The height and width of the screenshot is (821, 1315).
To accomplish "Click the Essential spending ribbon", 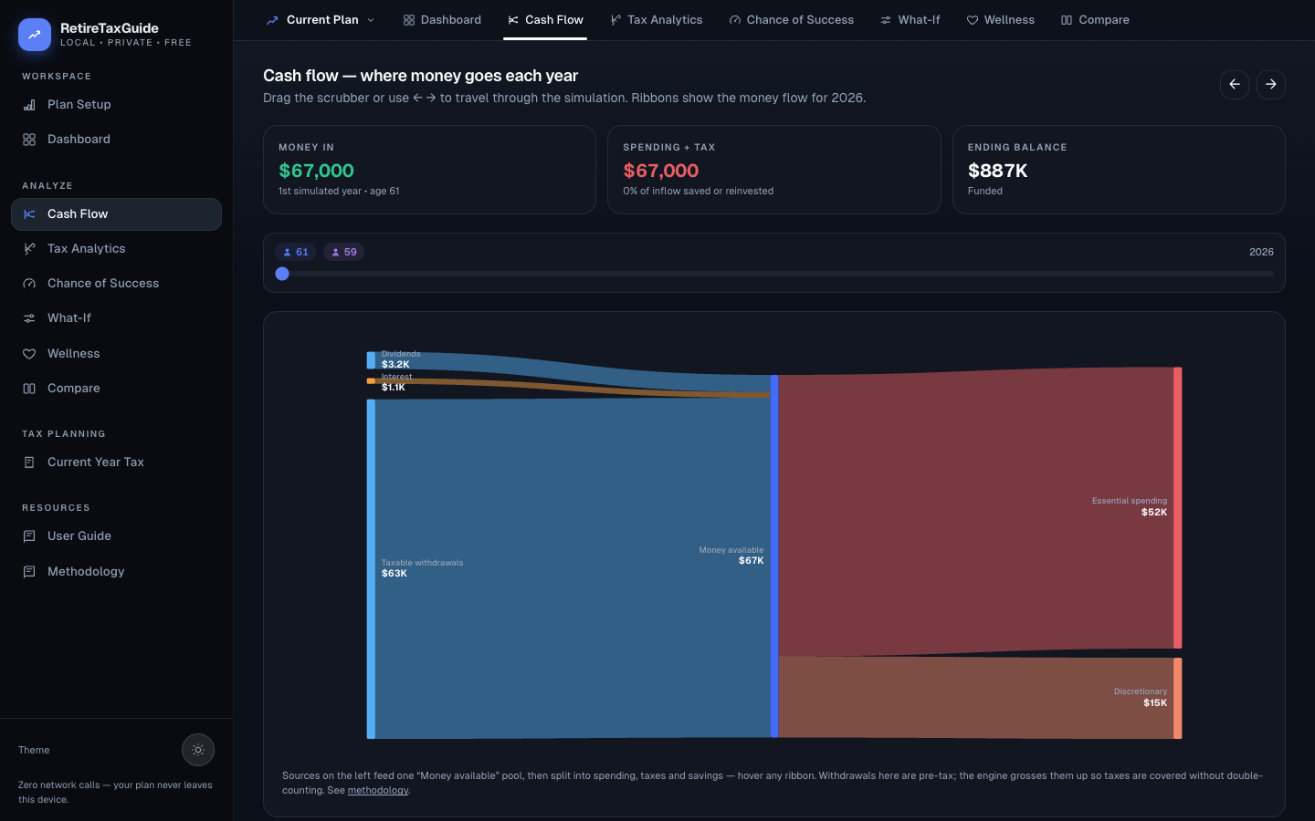I will coord(975,511).
